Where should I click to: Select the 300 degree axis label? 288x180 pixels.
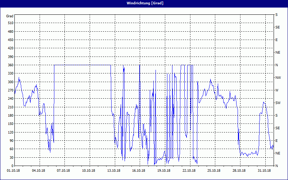(x=10, y=82)
